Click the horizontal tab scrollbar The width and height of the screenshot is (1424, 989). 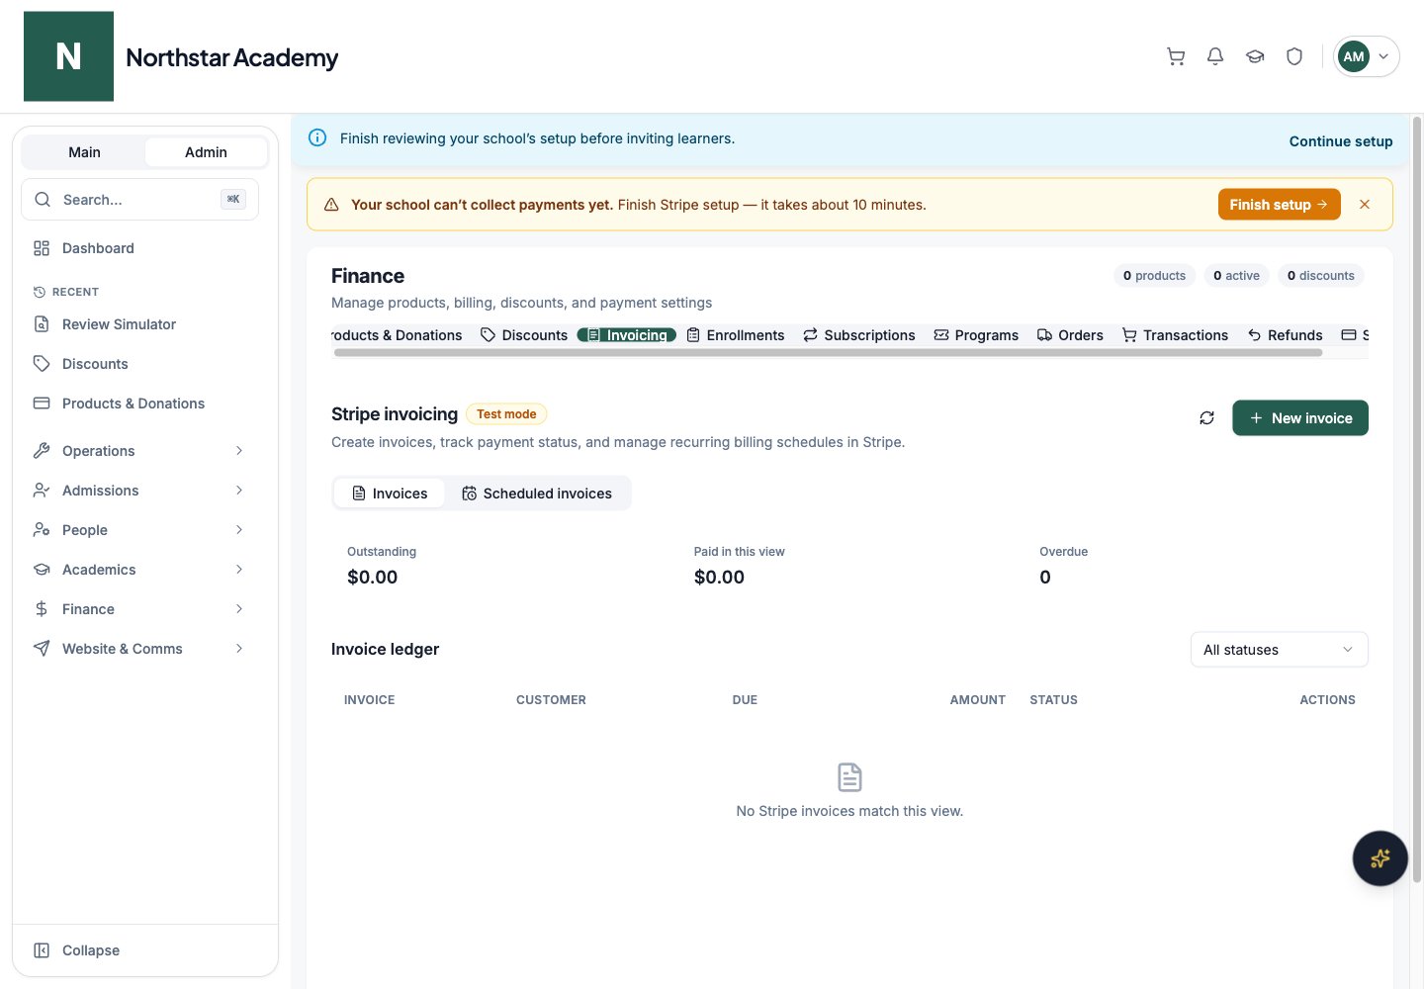[x=828, y=353]
